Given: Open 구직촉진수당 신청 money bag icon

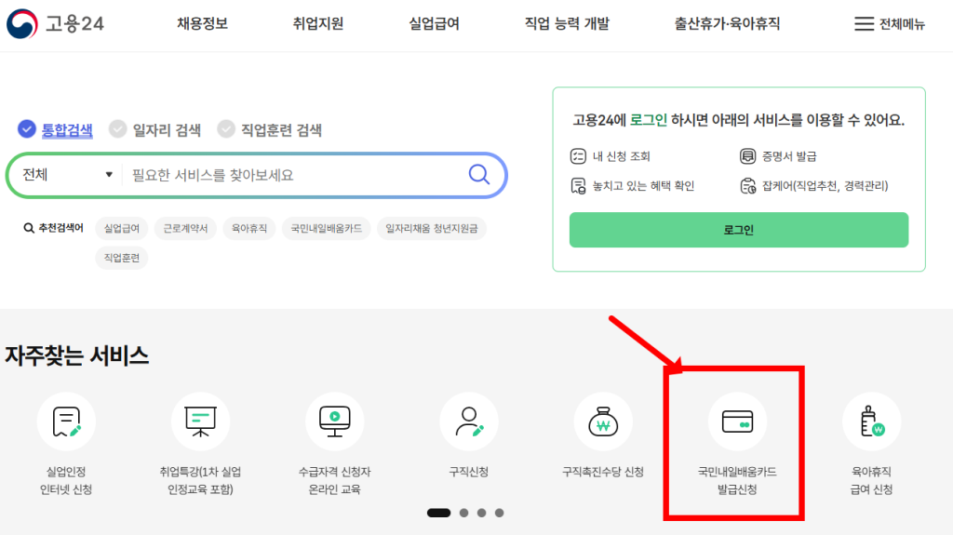Looking at the screenshot, I should click(603, 422).
